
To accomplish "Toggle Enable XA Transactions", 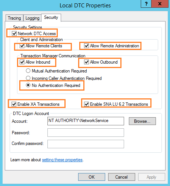I will tap(14, 104).
